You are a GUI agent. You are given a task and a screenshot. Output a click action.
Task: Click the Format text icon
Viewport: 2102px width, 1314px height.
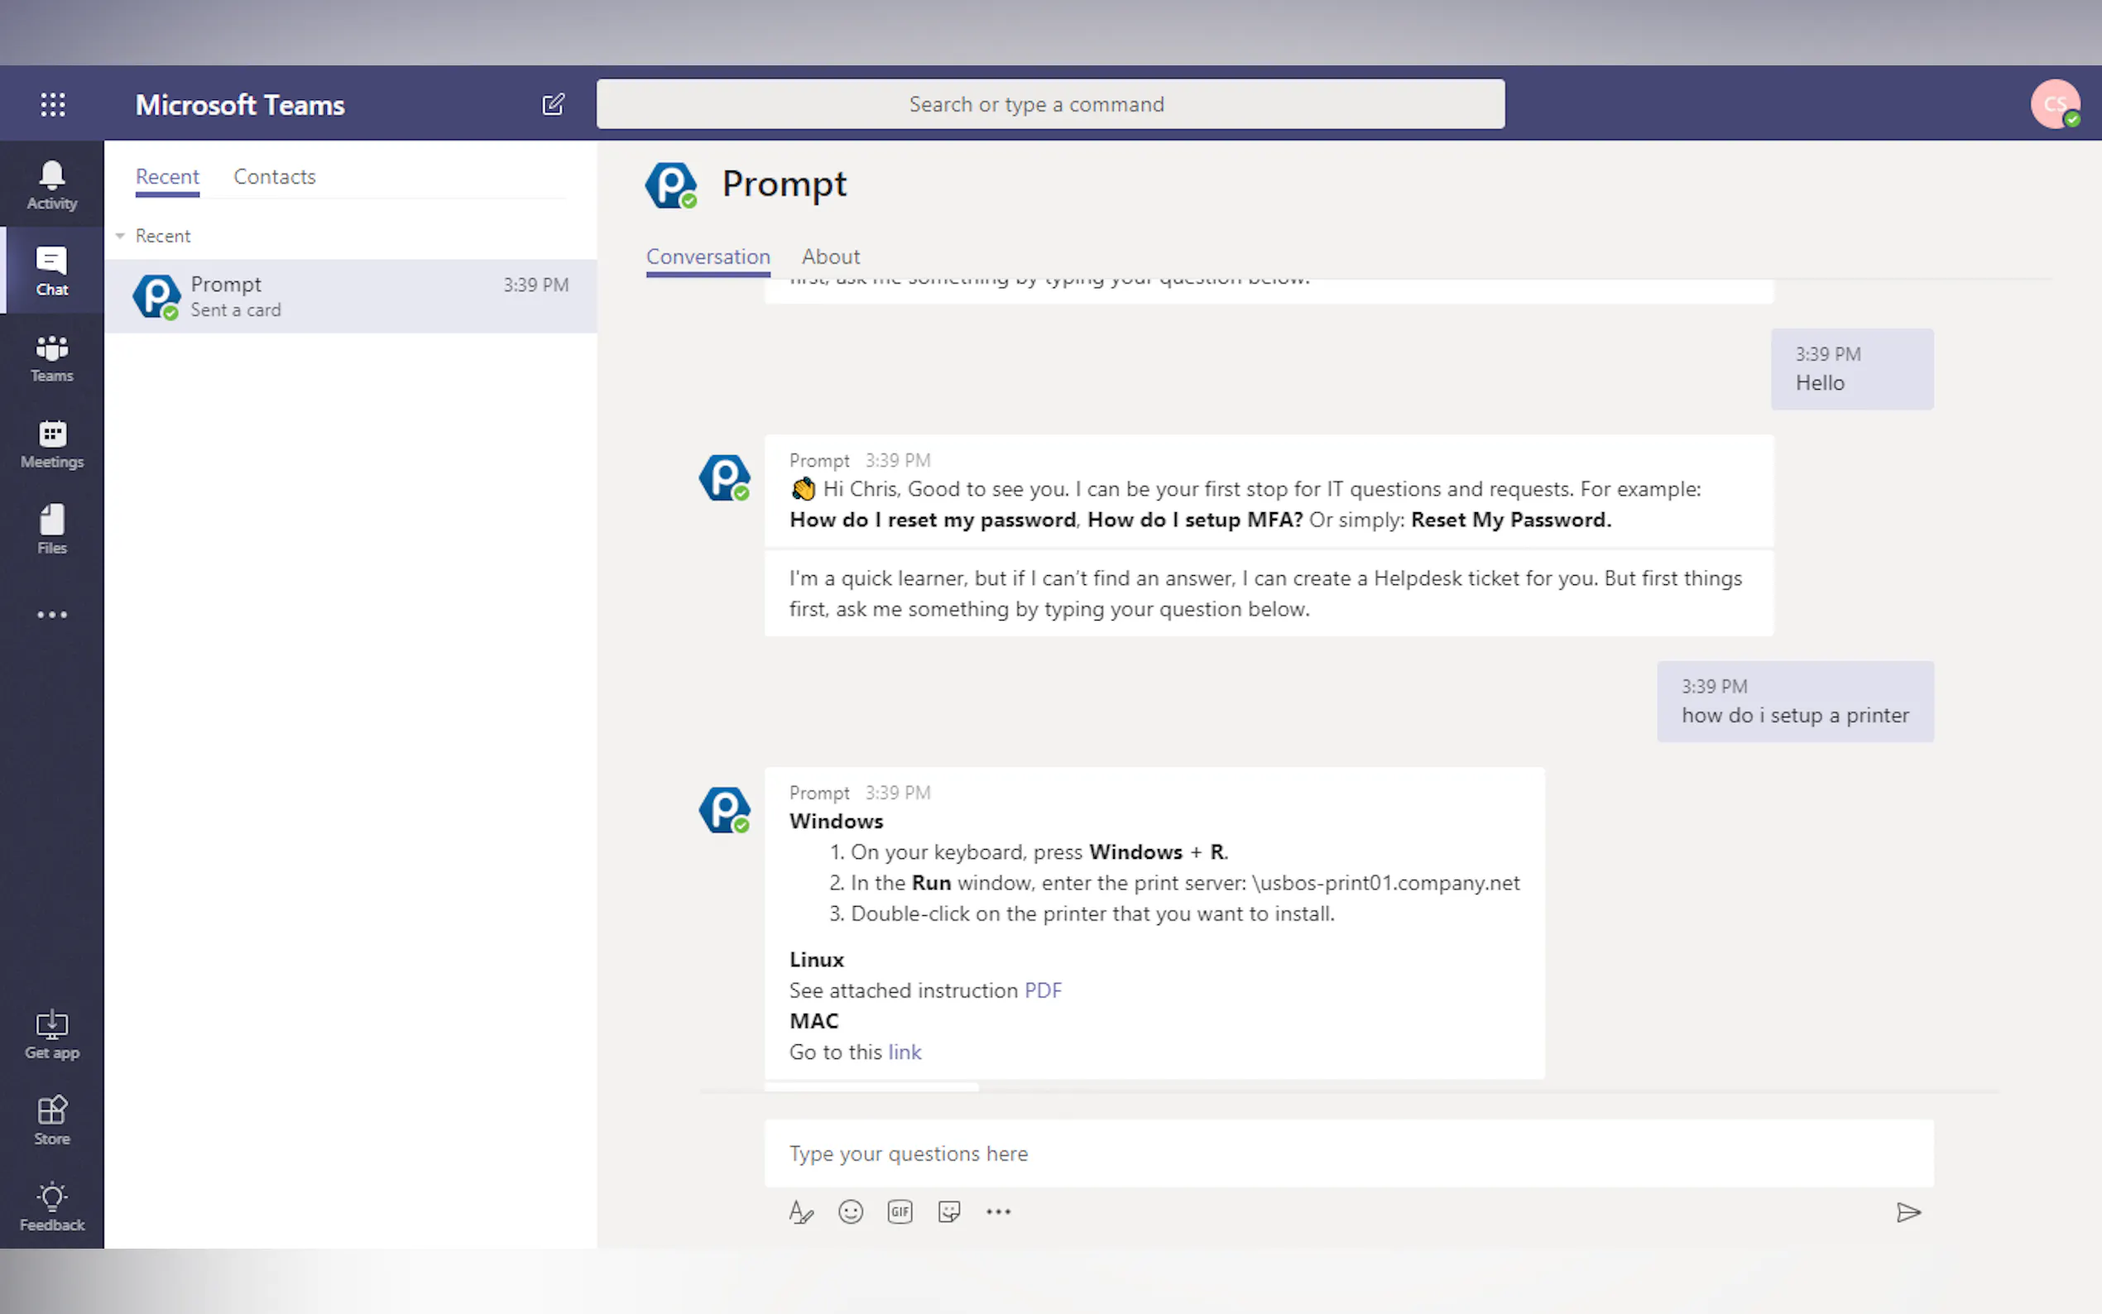coord(800,1211)
